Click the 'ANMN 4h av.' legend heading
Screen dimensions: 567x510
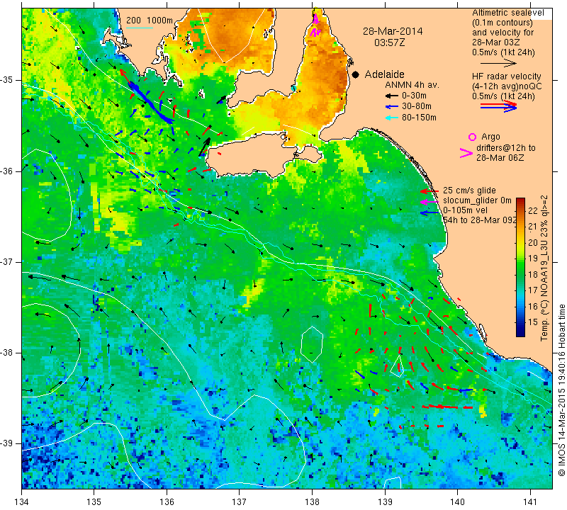coord(412,85)
